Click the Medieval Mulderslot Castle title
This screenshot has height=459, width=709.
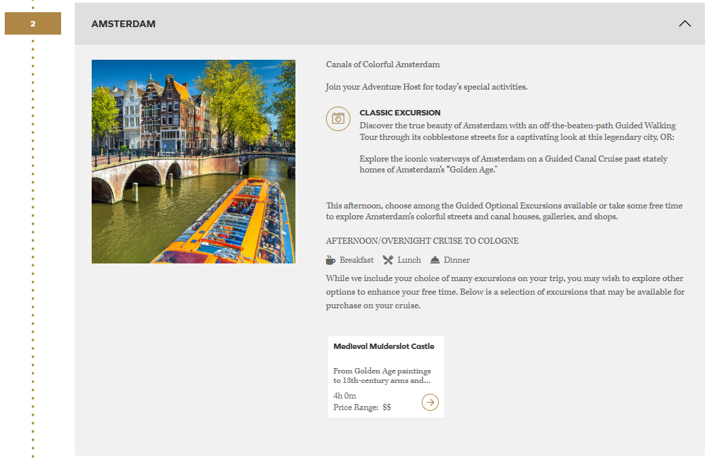[384, 346]
